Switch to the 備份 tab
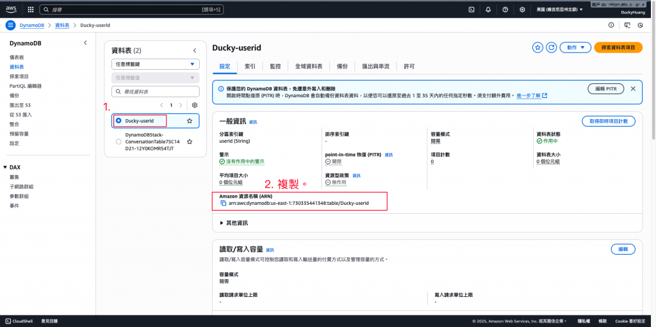This screenshot has width=656, height=327. (x=342, y=67)
